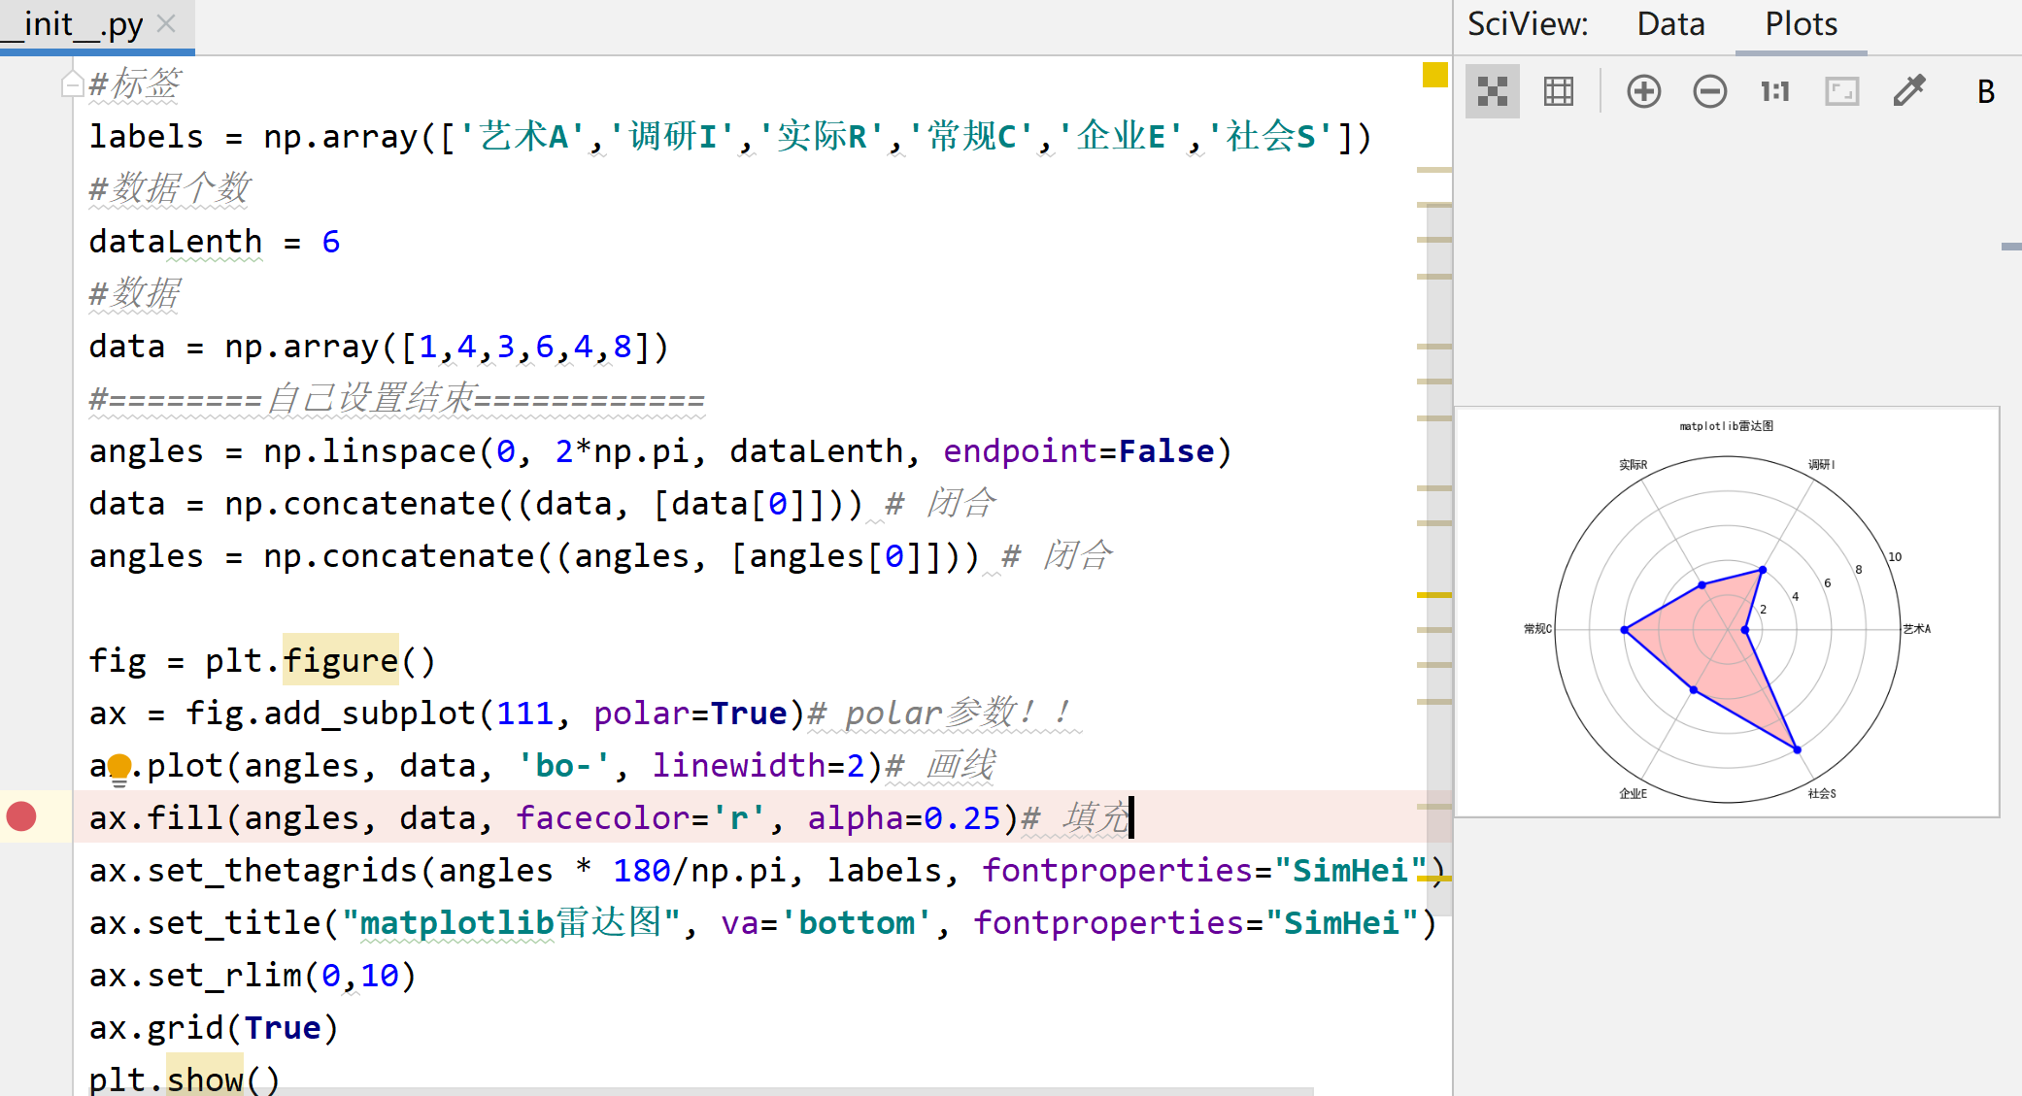Enable the checkered thumbnails view in SciView

(1493, 90)
